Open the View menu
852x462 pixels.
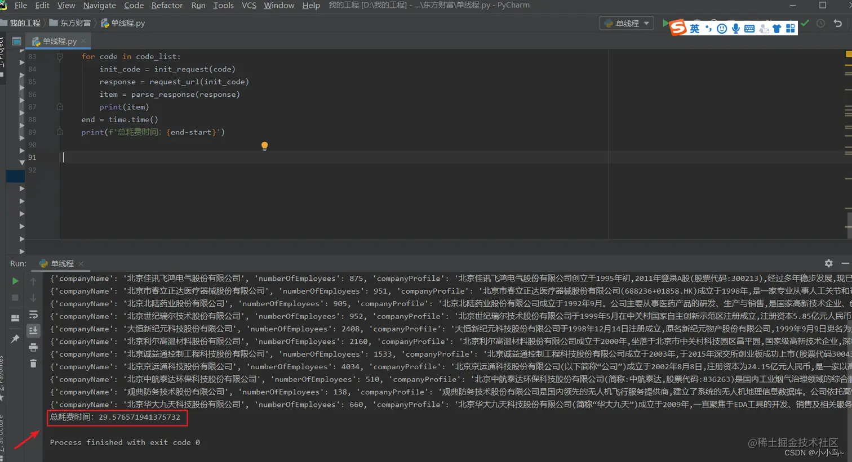coord(66,5)
